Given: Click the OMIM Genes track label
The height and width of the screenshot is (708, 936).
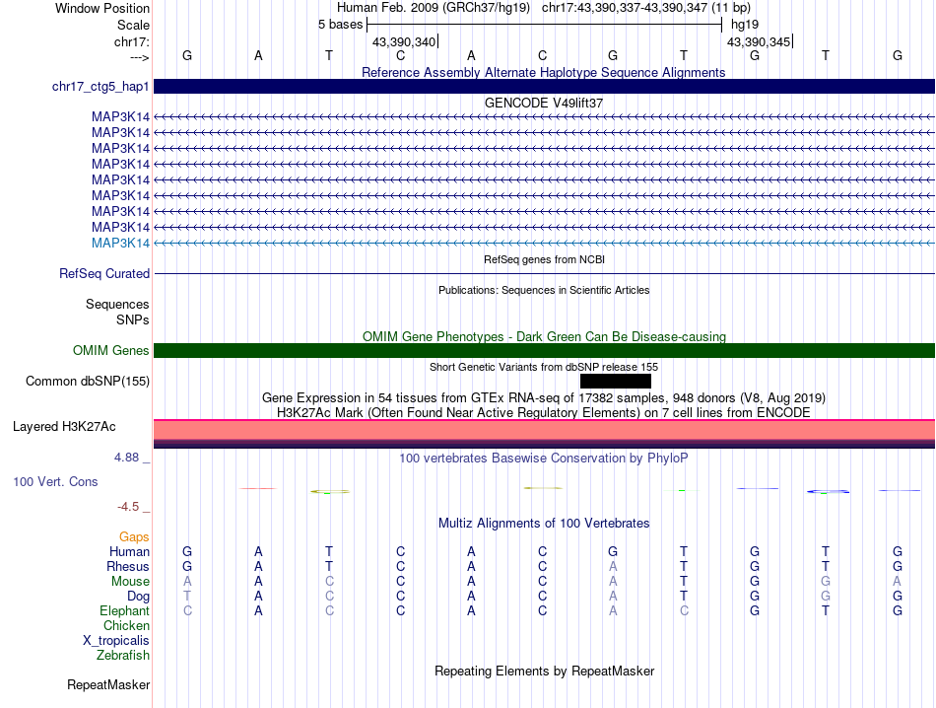Looking at the screenshot, I should point(111,350).
